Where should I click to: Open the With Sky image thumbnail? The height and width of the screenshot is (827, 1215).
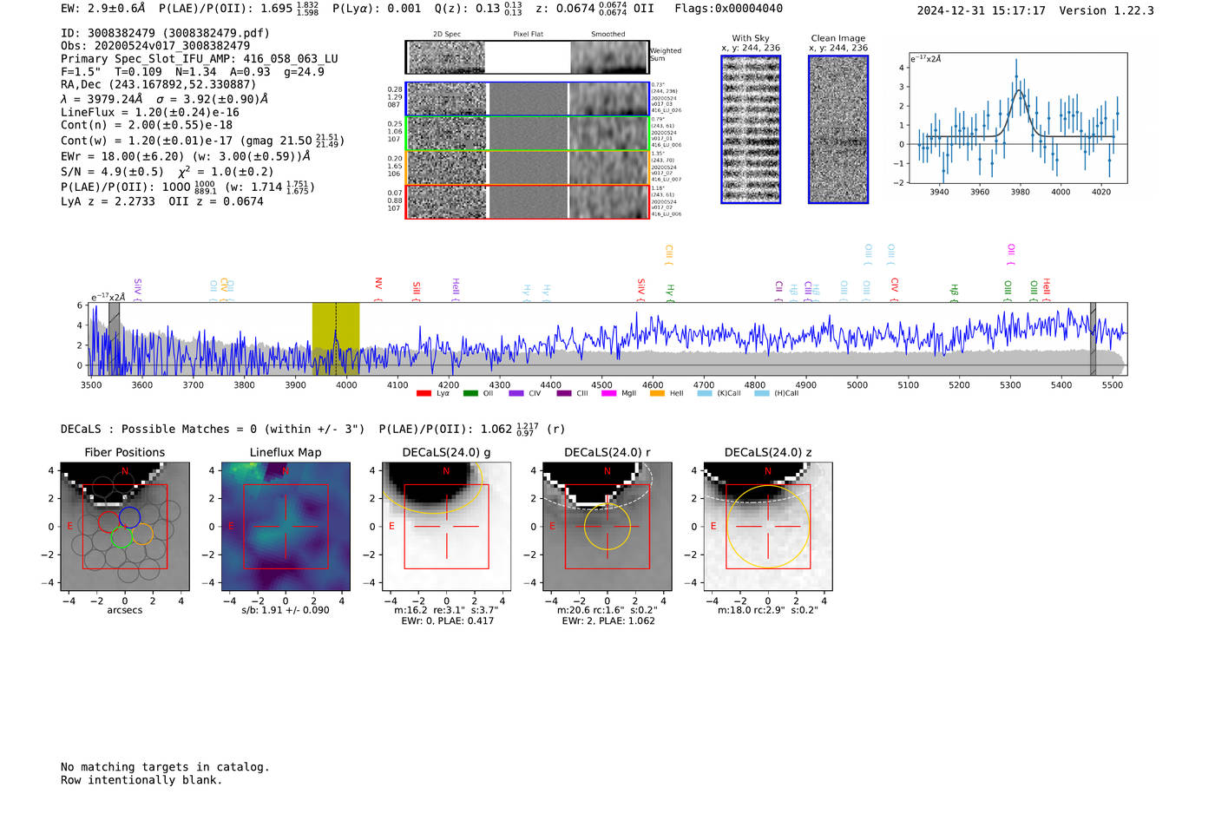coord(751,129)
